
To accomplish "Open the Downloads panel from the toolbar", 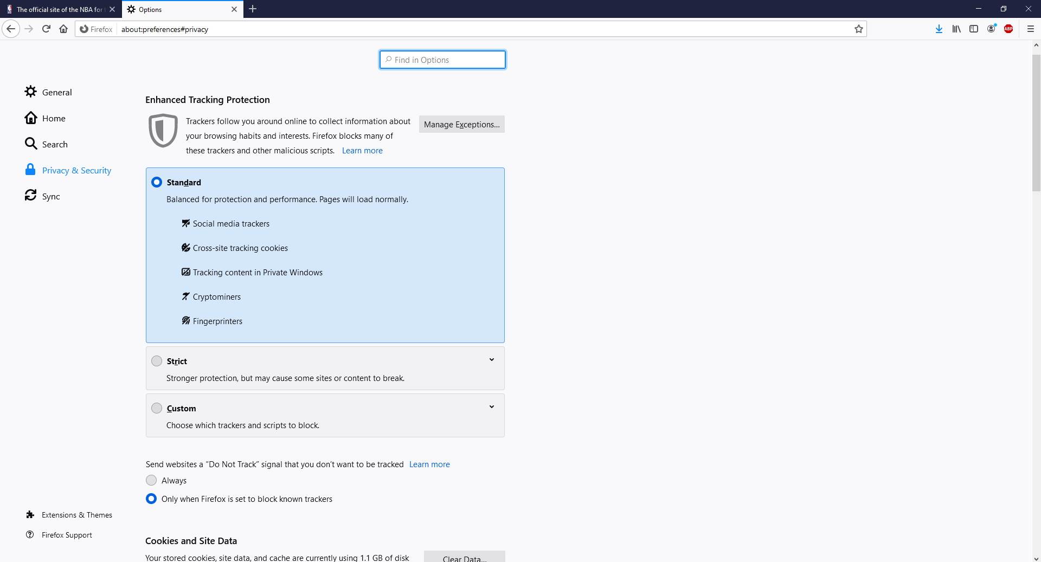I will point(939,29).
